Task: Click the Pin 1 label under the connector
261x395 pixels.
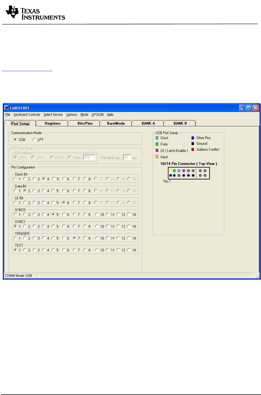Action: 167,182
